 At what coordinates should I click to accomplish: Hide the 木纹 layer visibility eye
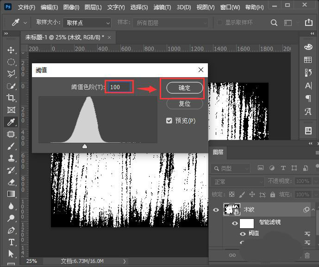216,210
